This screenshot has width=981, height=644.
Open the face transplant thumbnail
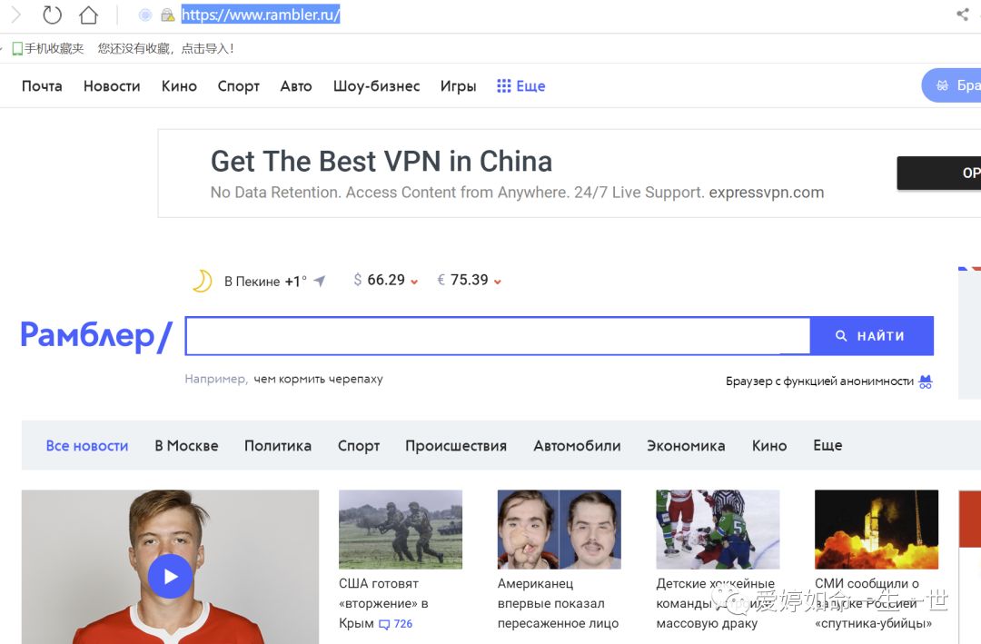560,530
